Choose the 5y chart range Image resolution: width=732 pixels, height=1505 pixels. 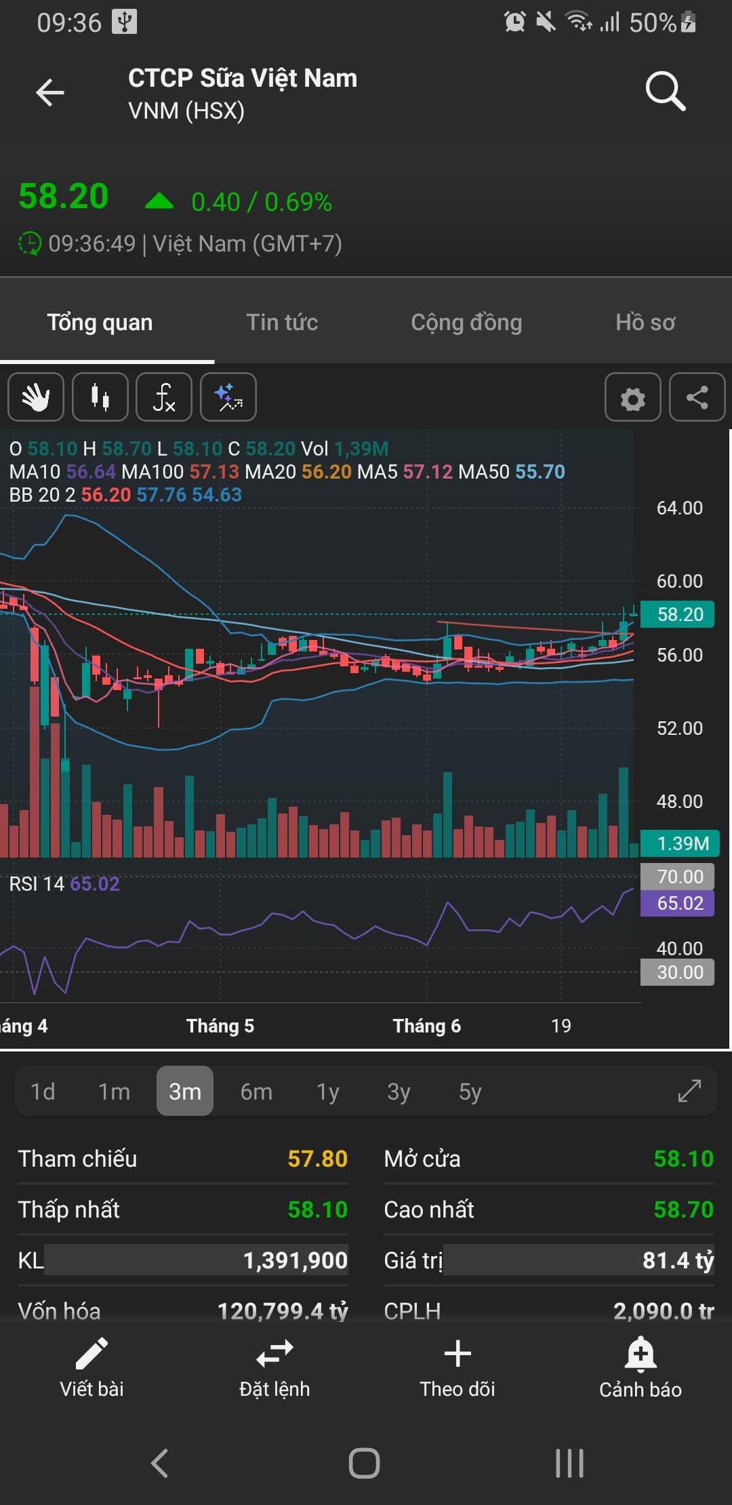(x=470, y=1091)
